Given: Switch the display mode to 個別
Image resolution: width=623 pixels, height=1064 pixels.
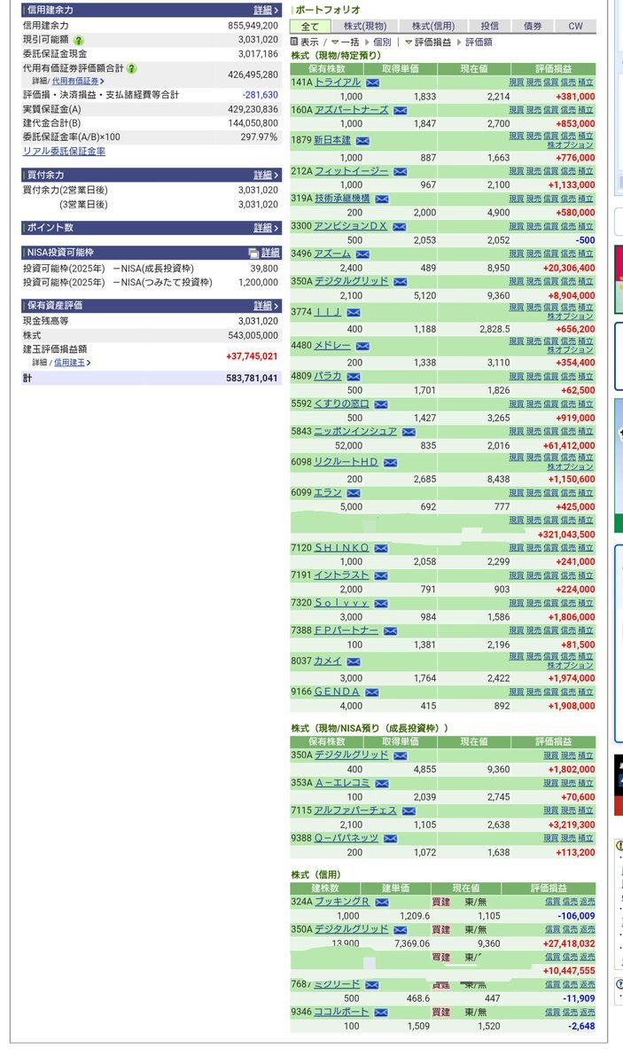Looking at the screenshot, I should click(x=378, y=42).
